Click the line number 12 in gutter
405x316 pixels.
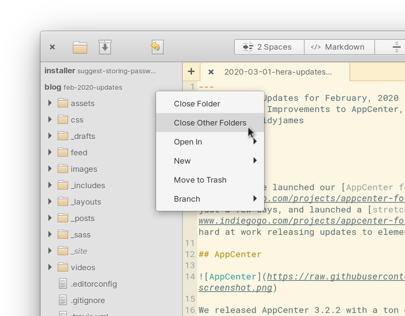point(190,254)
